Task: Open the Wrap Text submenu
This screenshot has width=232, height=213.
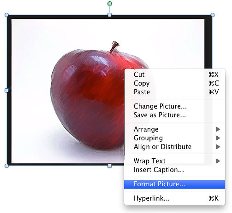Action: (174, 161)
